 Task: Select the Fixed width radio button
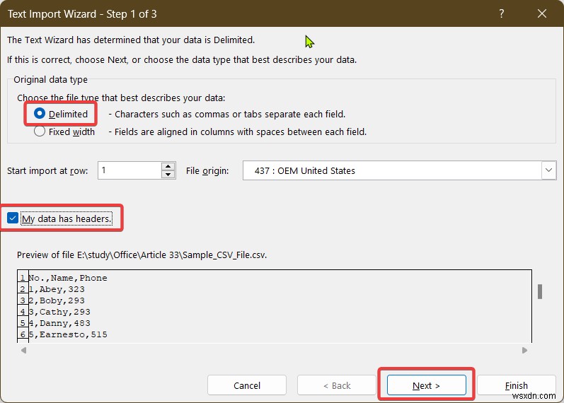40,132
